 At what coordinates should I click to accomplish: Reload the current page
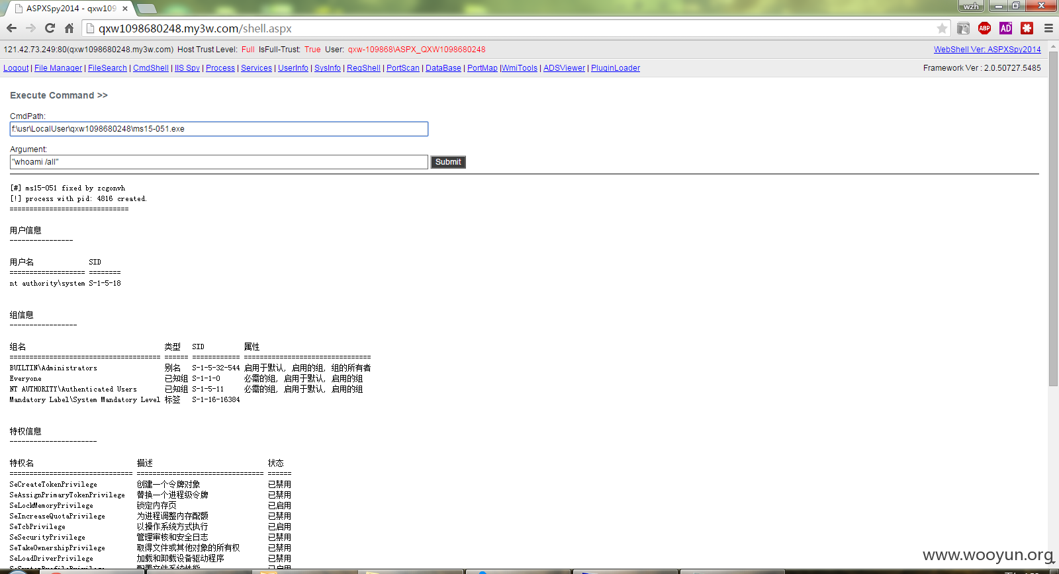[50, 28]
